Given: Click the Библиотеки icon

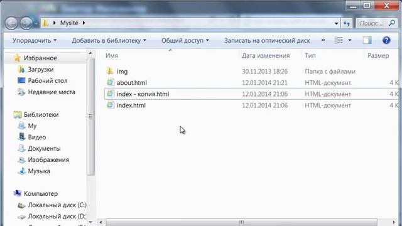Looking at the screenshot, I should 18,114.
